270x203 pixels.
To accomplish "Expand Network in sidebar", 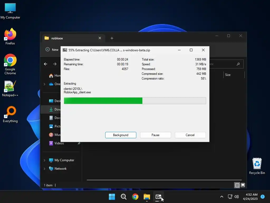I will tap(44, 169).
